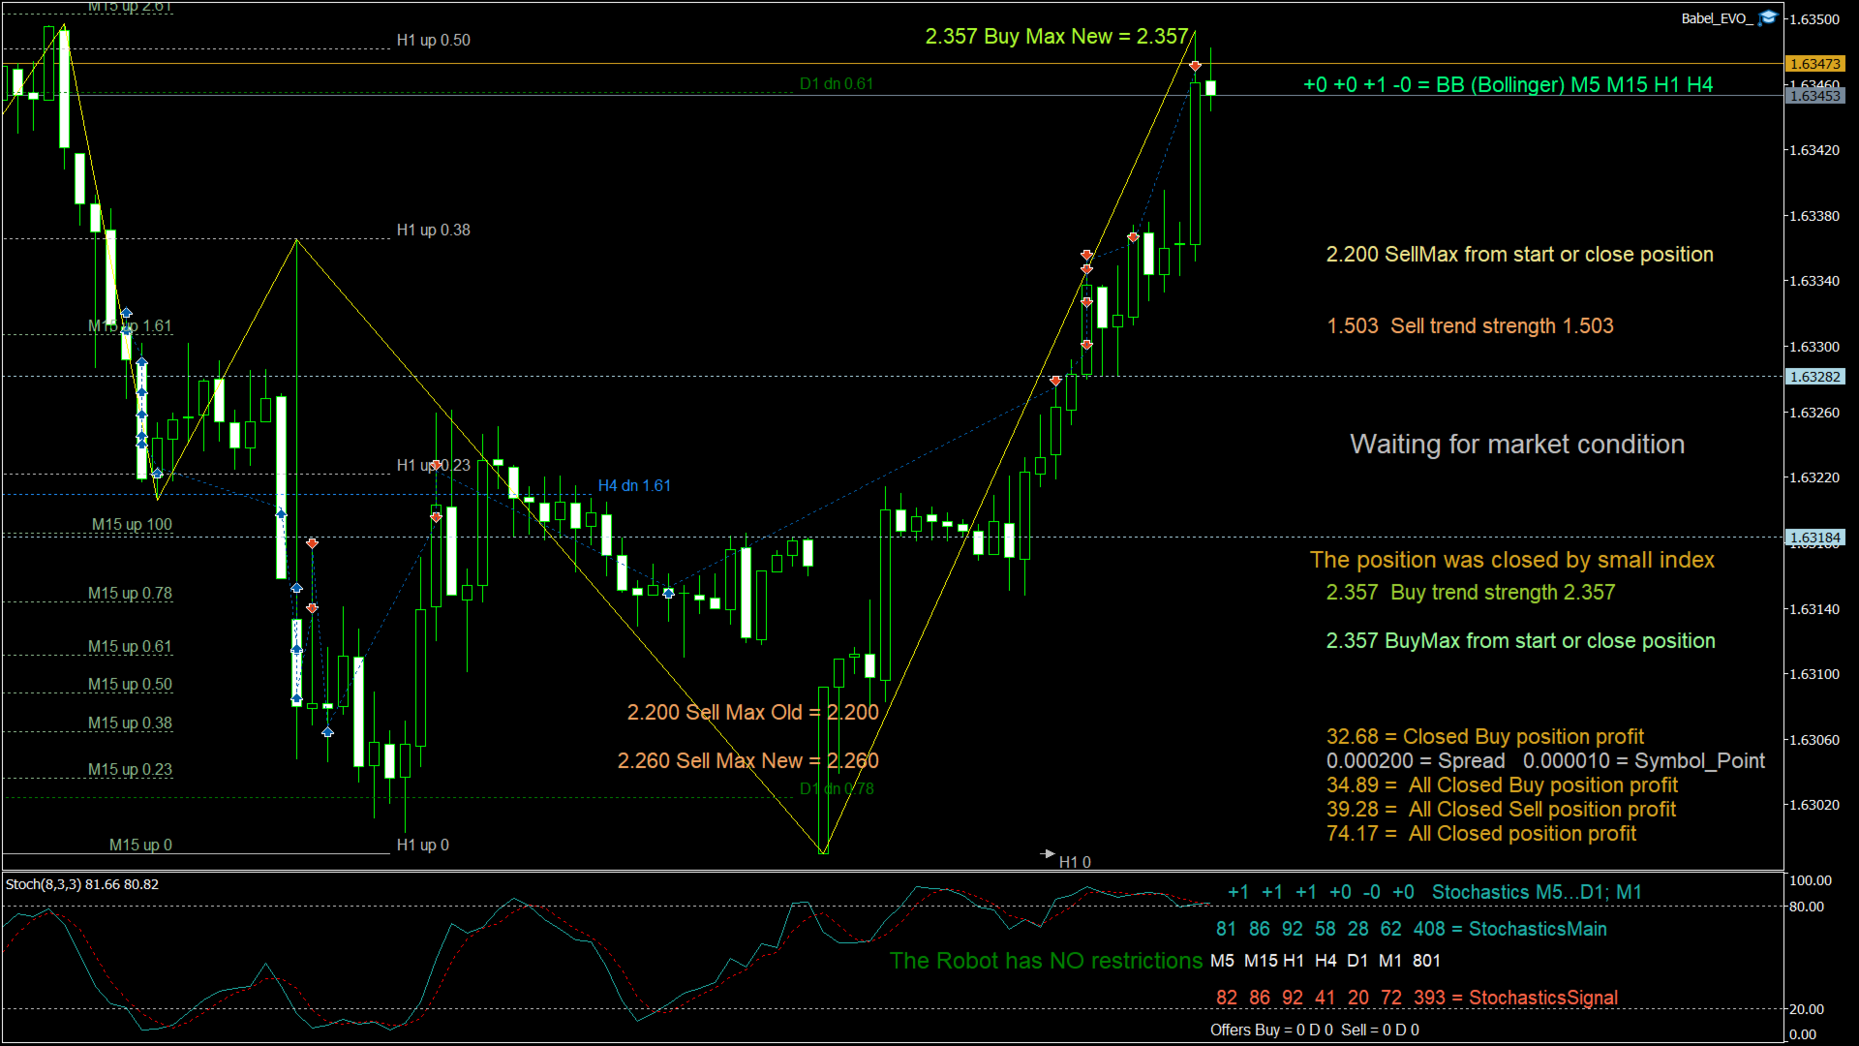The image size is (1859, 1046).
Task: Click The Robot has NO restrictions text
Action: (1046, 961)
